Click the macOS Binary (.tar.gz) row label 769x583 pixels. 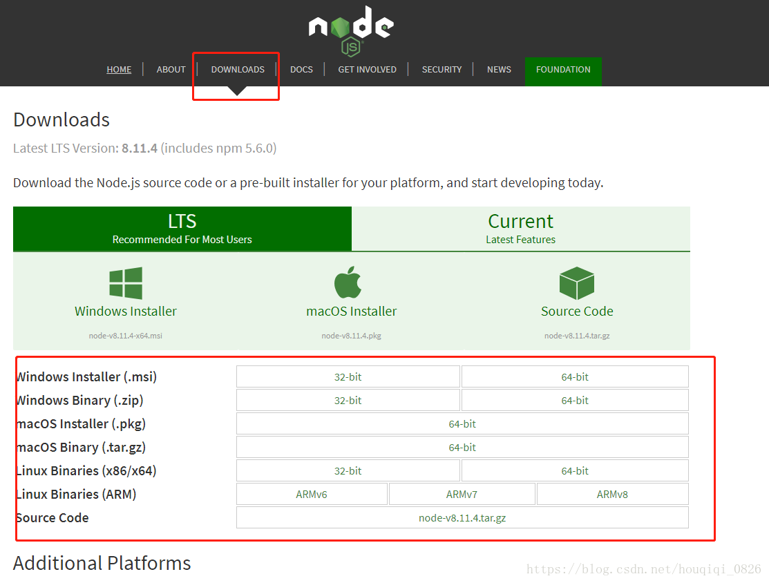[82, 448]
